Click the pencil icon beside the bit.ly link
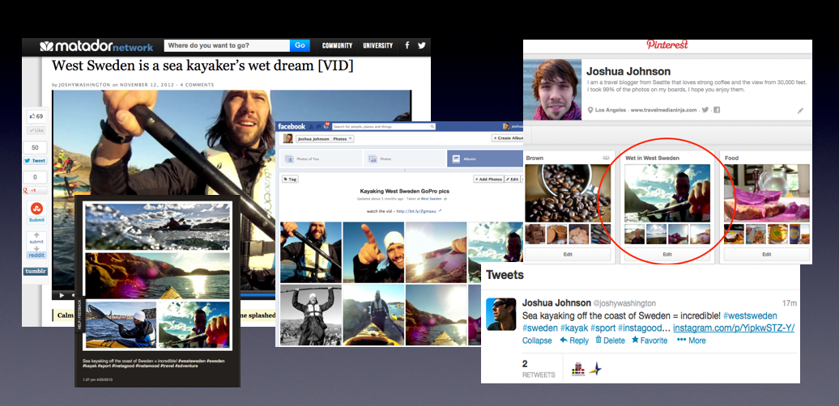The height and width of the screenshot is (406, 839). click(x=441, y=211)
